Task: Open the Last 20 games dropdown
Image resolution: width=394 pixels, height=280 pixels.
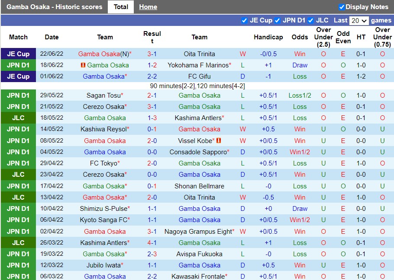Action: pyautogui.click(x=359, y=21)
